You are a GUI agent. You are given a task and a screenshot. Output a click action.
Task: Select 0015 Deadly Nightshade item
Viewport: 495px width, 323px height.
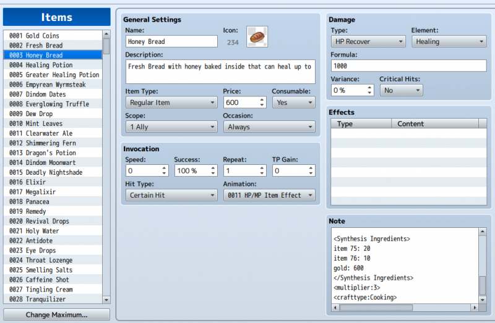[x=53, y=172]
